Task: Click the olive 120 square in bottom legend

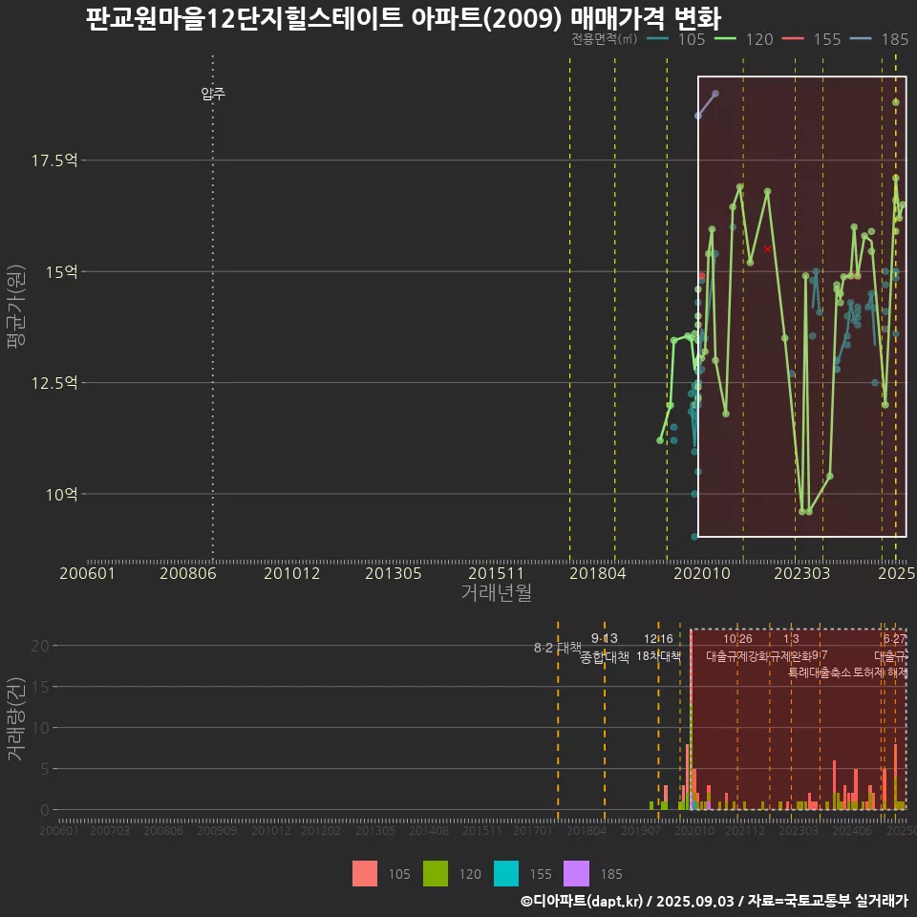Action: (436, 874)
